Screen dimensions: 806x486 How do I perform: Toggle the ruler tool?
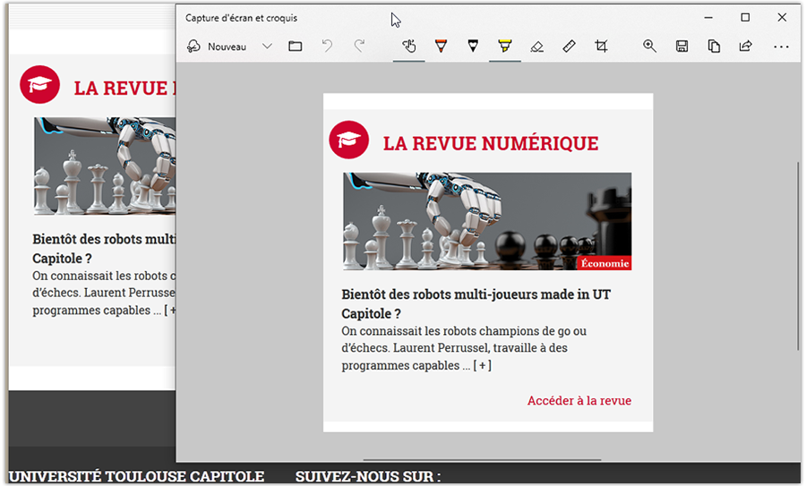tap(569, 47)
